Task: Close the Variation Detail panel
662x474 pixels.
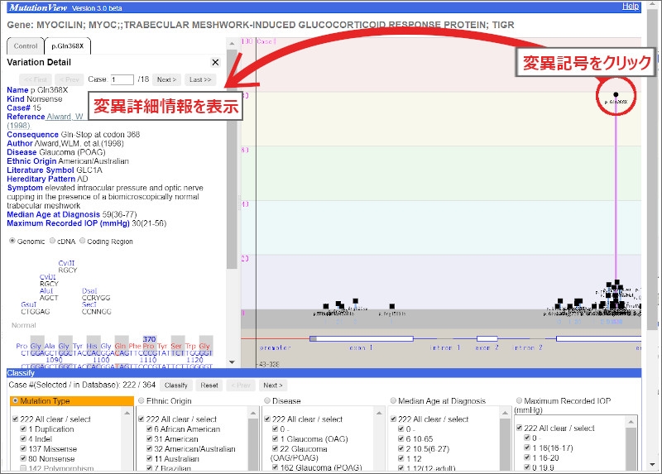Action: point(215,62)
